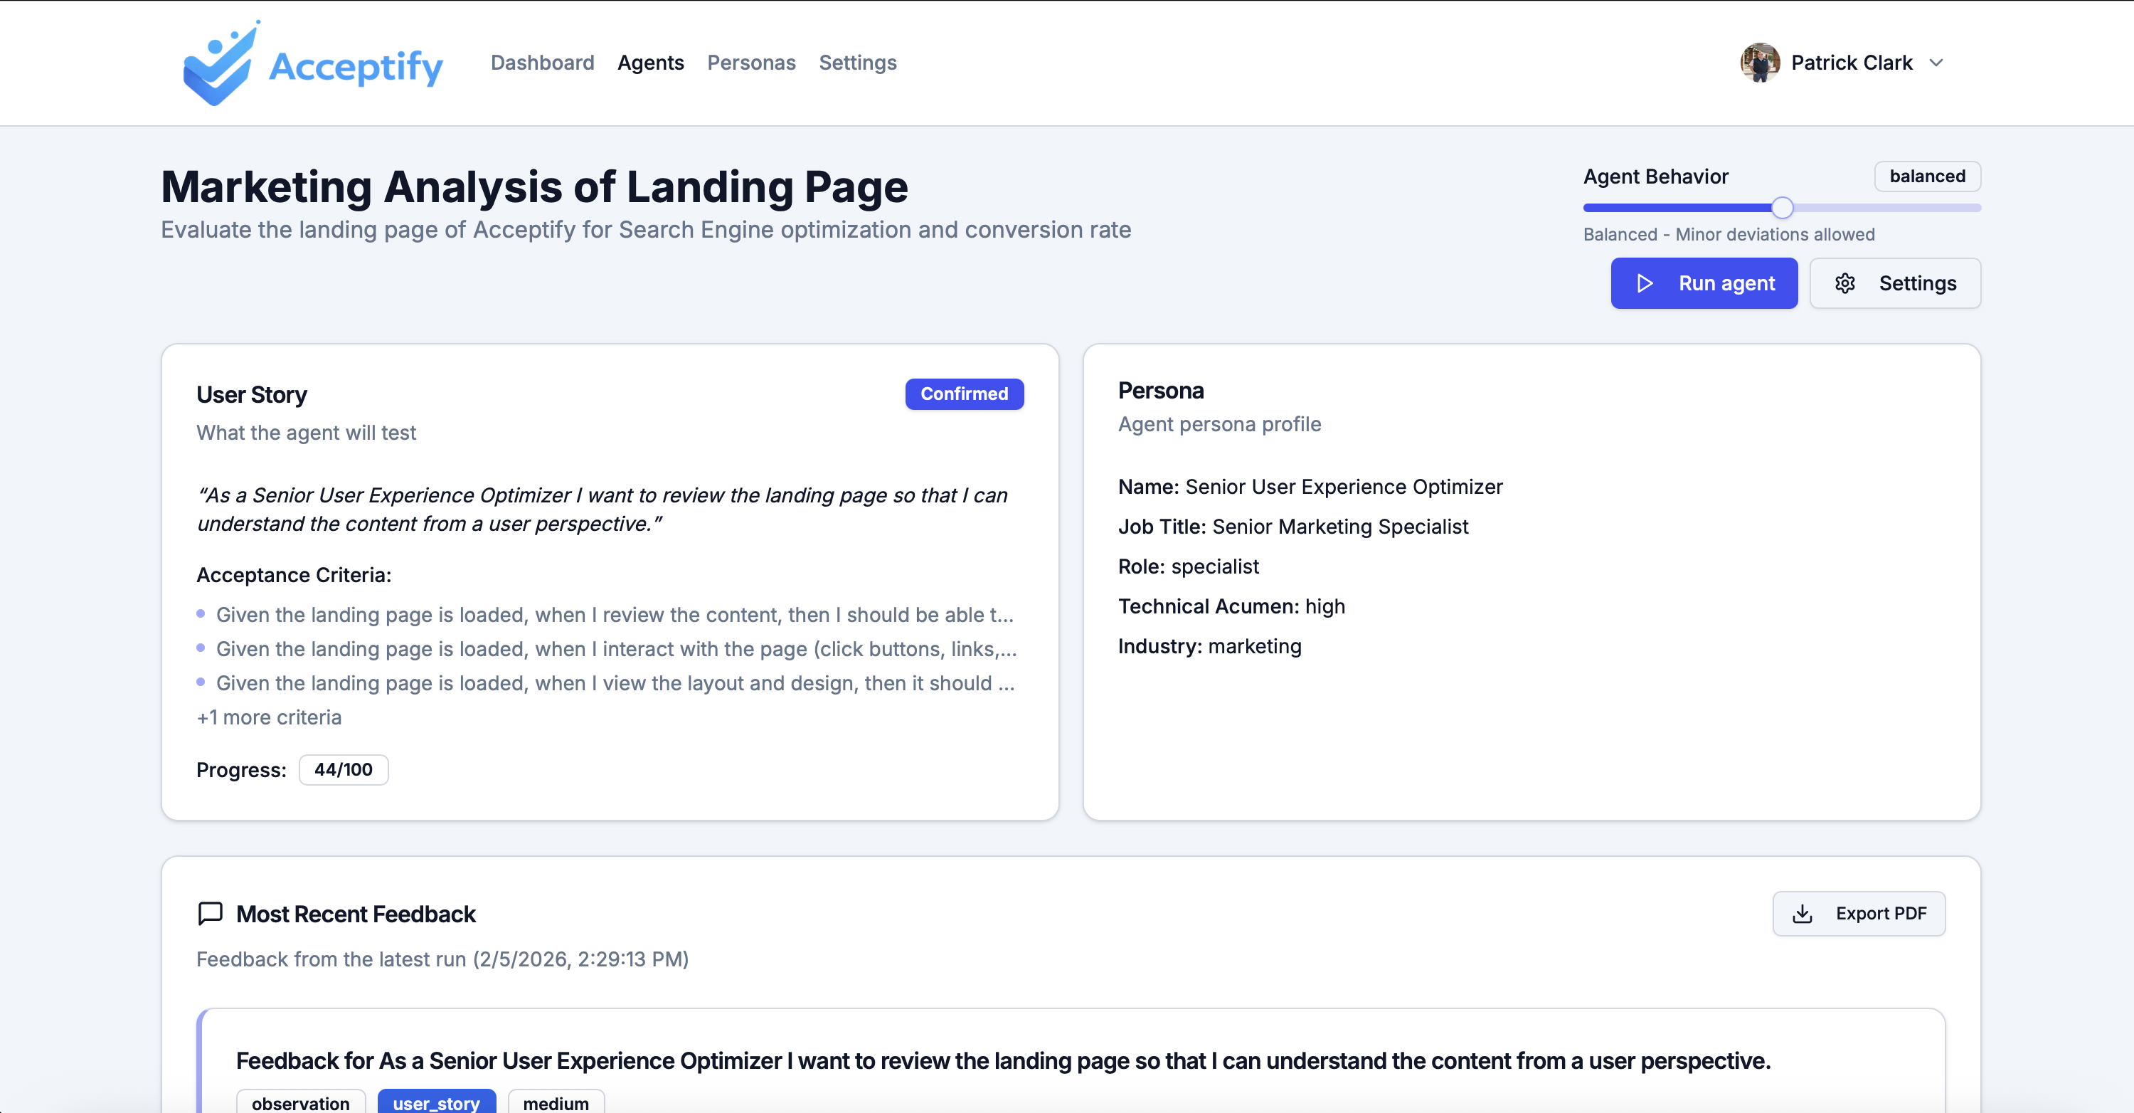Click the Confirmed status badge
Image resolution: width=2134 pixels, height=1113 pixels.
click(963, 394)
